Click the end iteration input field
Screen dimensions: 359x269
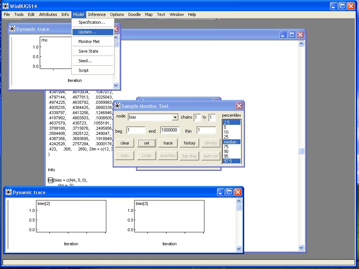(170, 130)
